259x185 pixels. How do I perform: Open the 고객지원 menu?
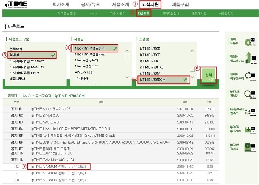(150, 5)
